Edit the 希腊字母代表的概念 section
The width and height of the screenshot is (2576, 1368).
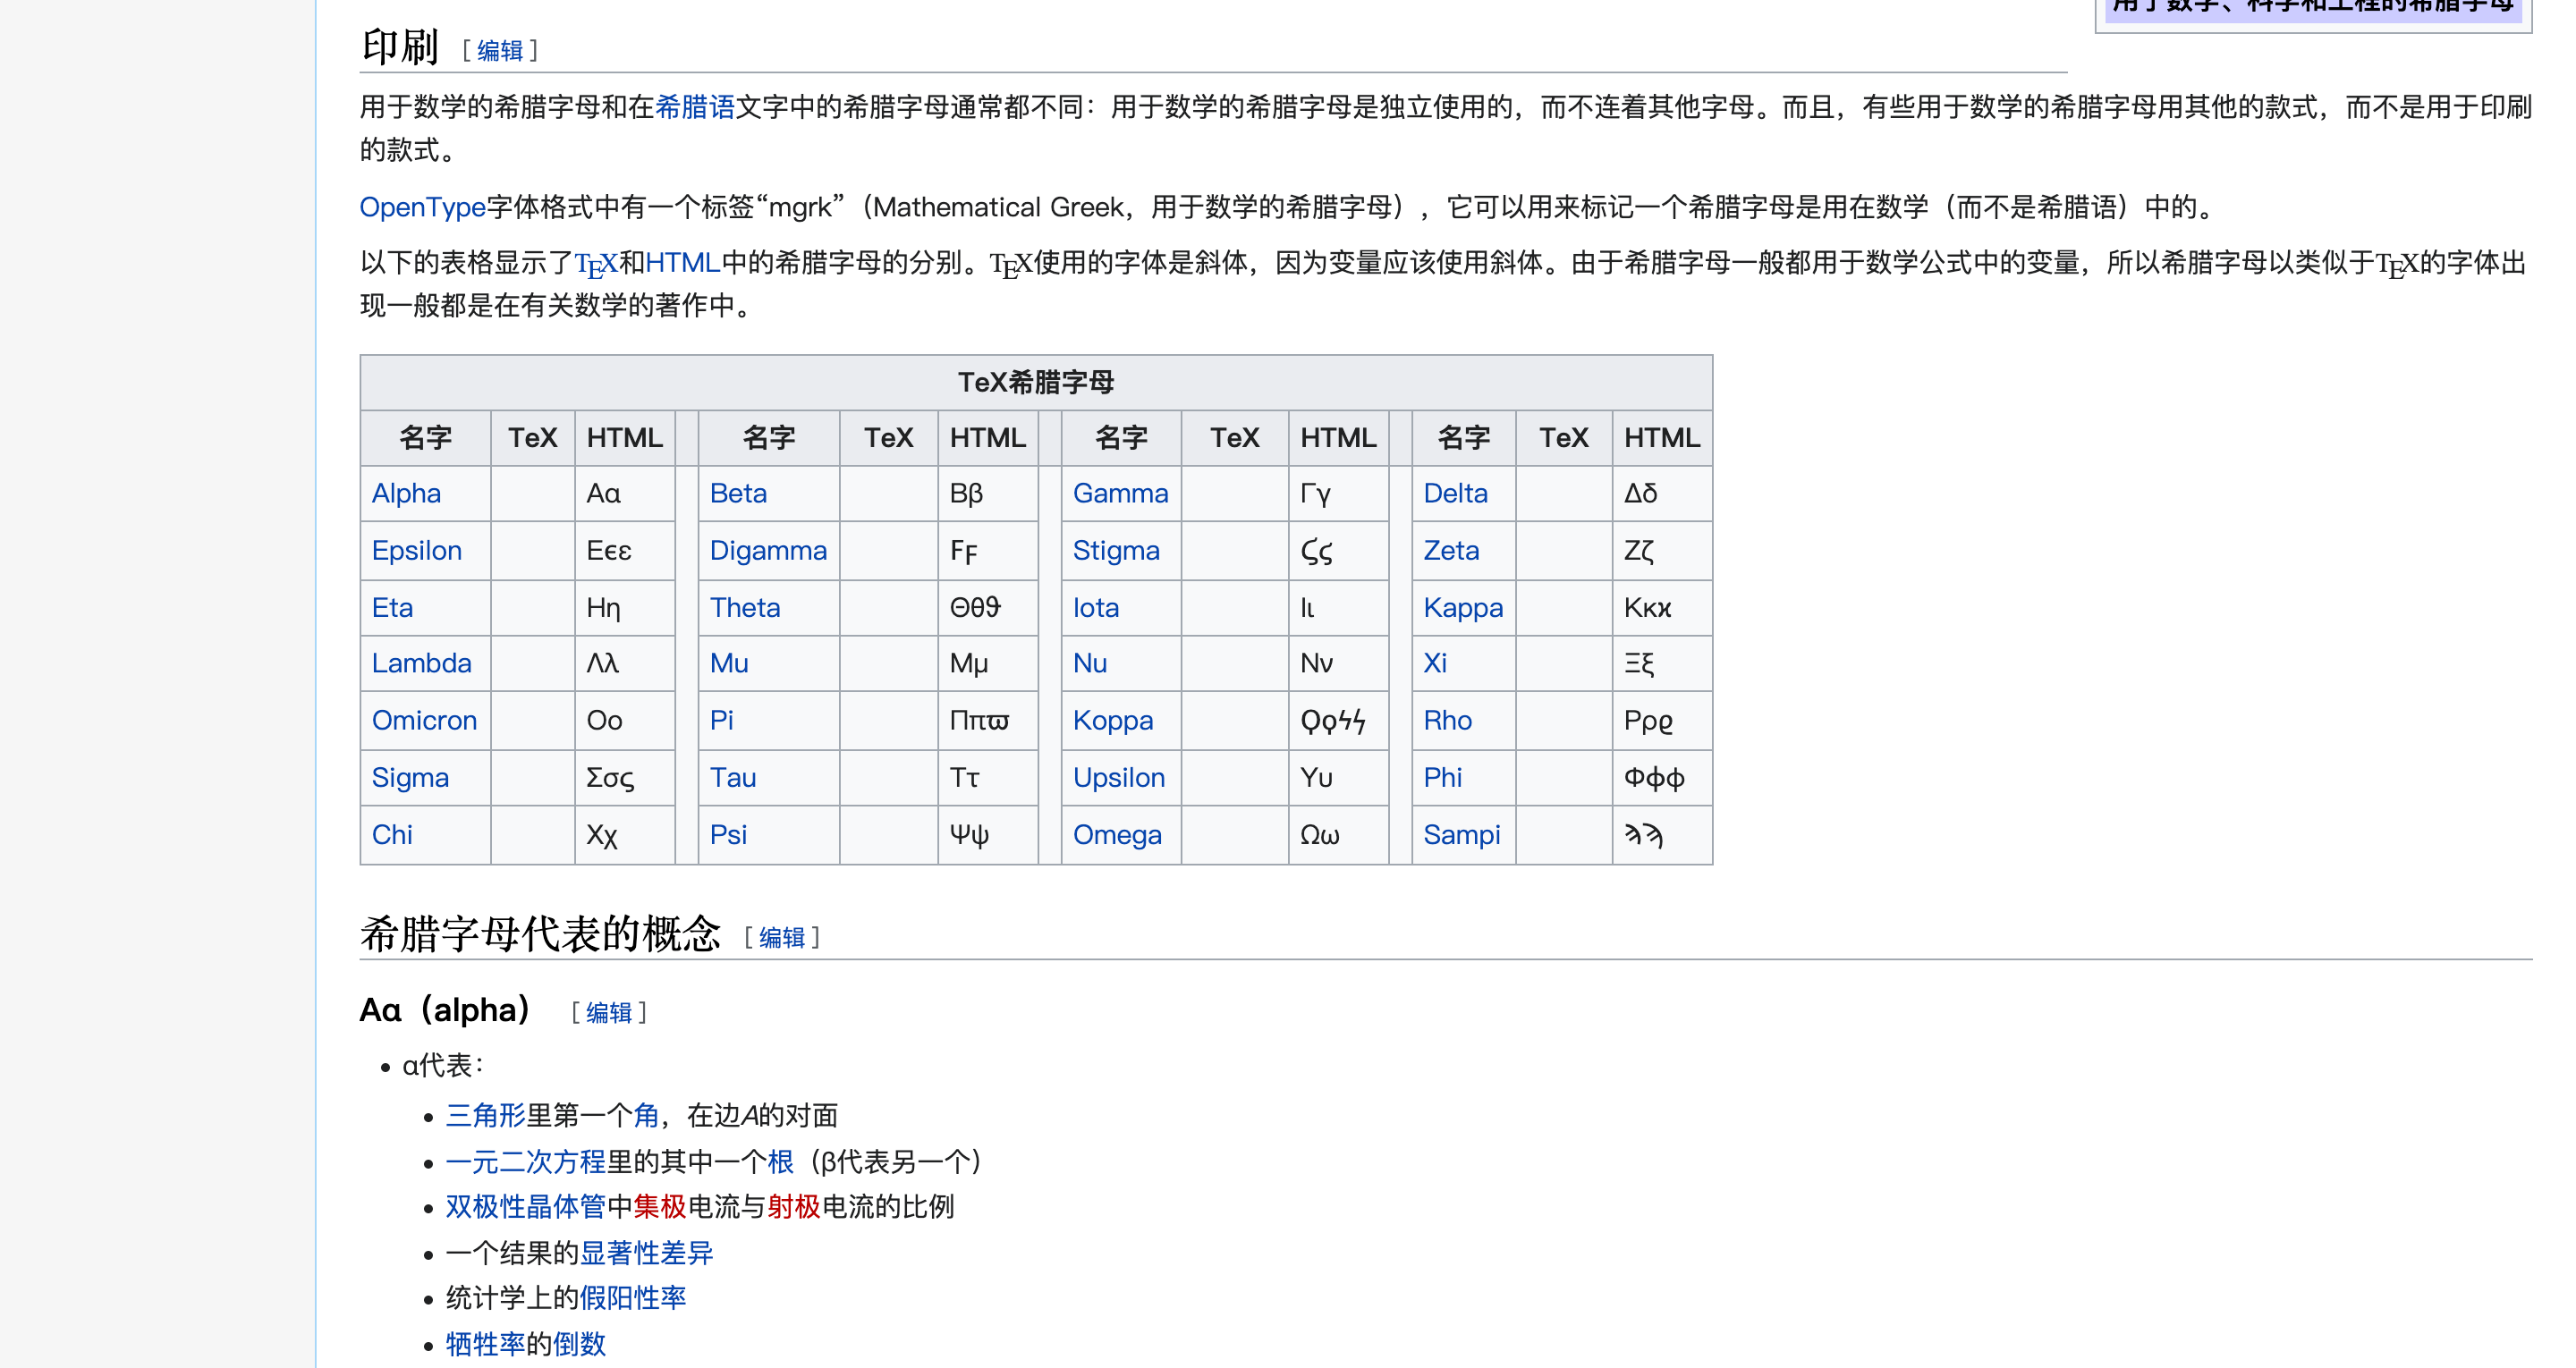tap(782, 937)
